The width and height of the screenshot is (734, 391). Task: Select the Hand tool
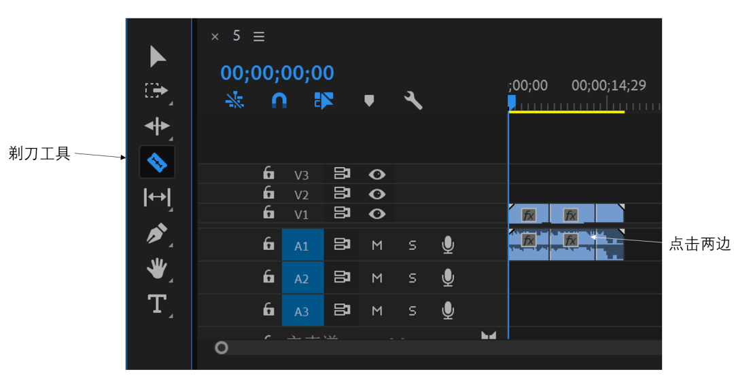pos(157,268)
